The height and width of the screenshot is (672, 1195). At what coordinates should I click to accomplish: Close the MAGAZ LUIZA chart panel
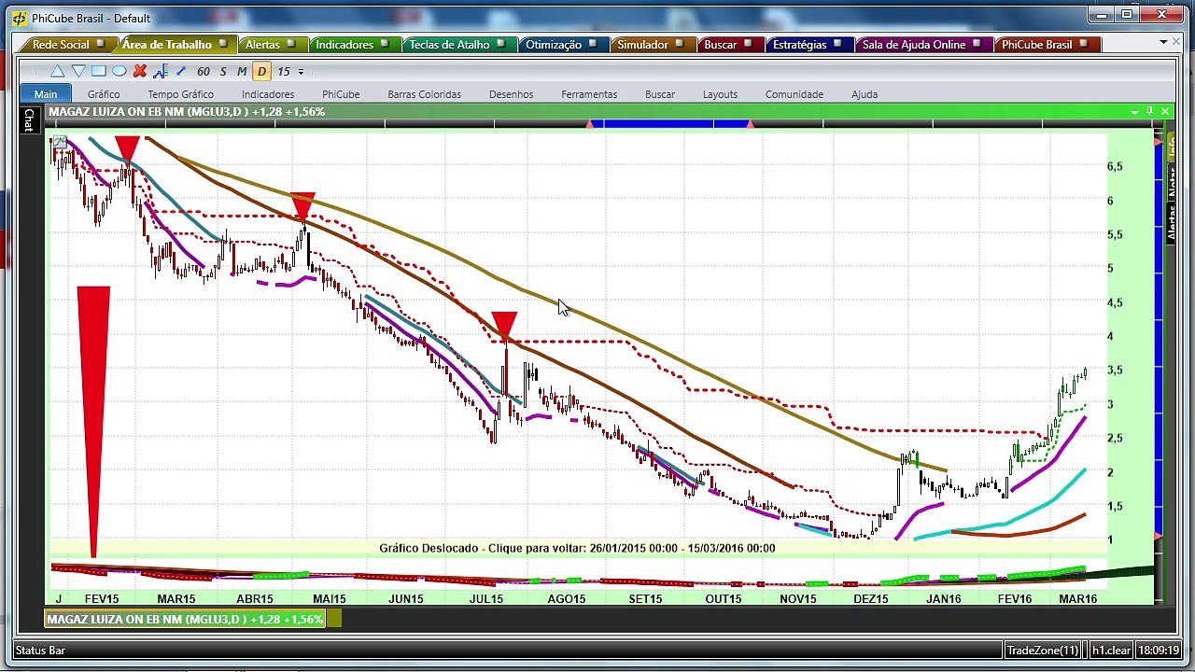click(1165, 111)
